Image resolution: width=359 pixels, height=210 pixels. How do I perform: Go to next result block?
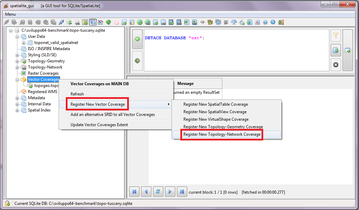pyautogui.click(x=170, y=192)
